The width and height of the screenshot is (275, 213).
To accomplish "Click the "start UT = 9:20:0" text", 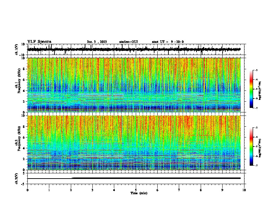I will (168, 42).
